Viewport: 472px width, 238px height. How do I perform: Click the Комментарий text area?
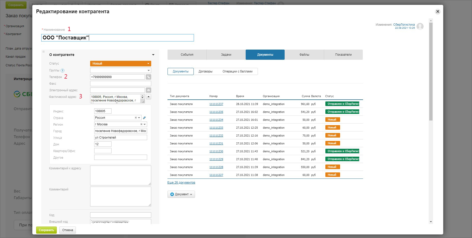[x=121, y=197]
